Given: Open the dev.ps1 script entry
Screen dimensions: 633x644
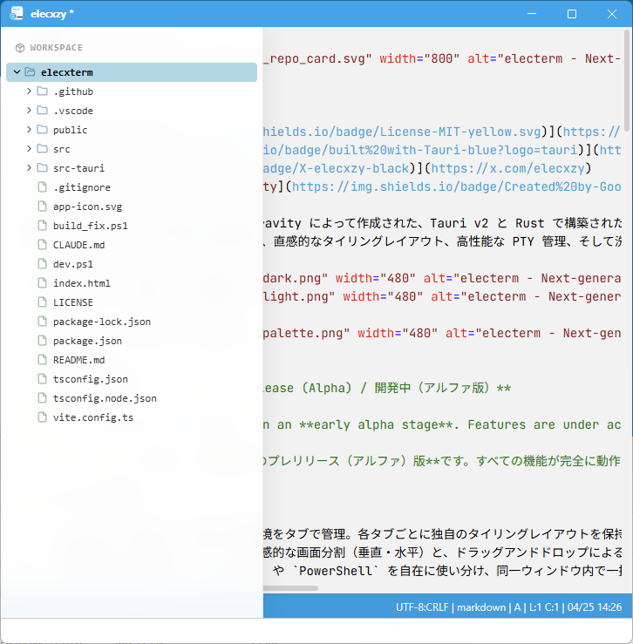Looking at the screenshot, I should point(73,264).
